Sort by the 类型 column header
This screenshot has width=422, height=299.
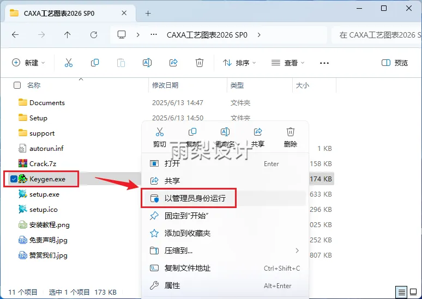[x=237, y=86]
